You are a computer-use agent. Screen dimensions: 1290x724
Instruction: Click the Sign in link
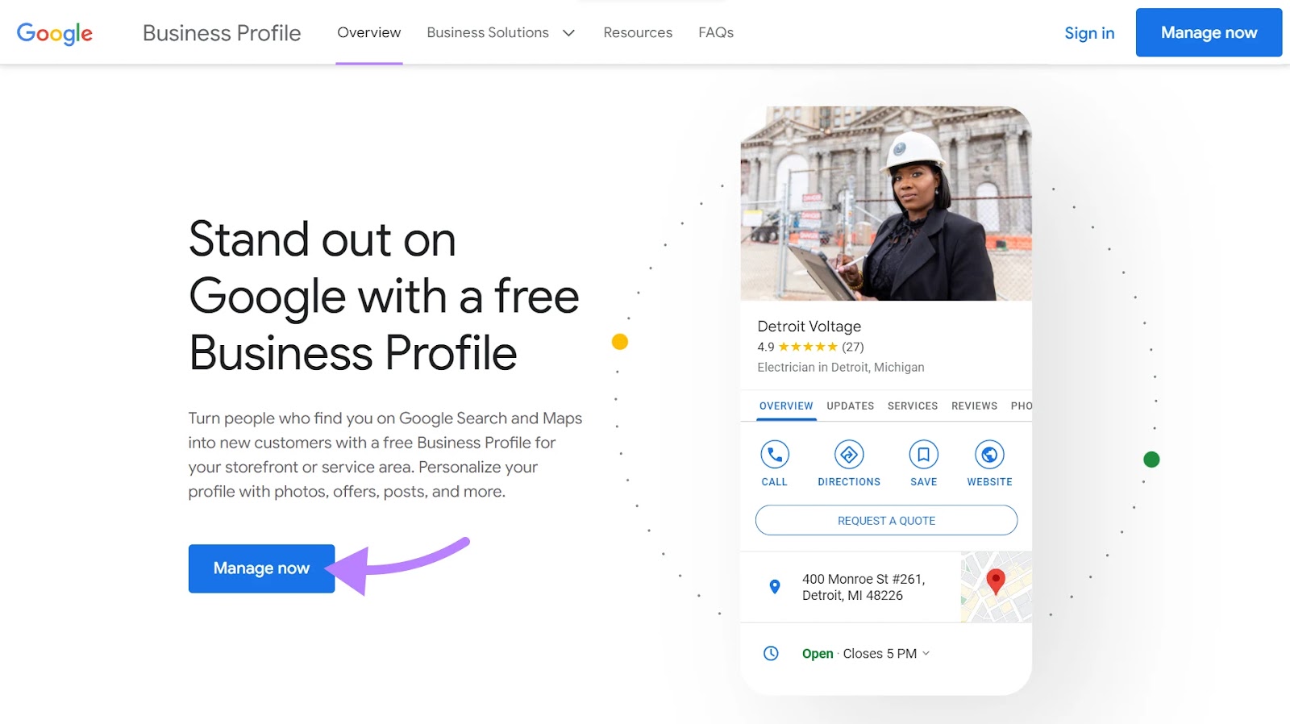pyautogui.click(x=1089, y=33)
